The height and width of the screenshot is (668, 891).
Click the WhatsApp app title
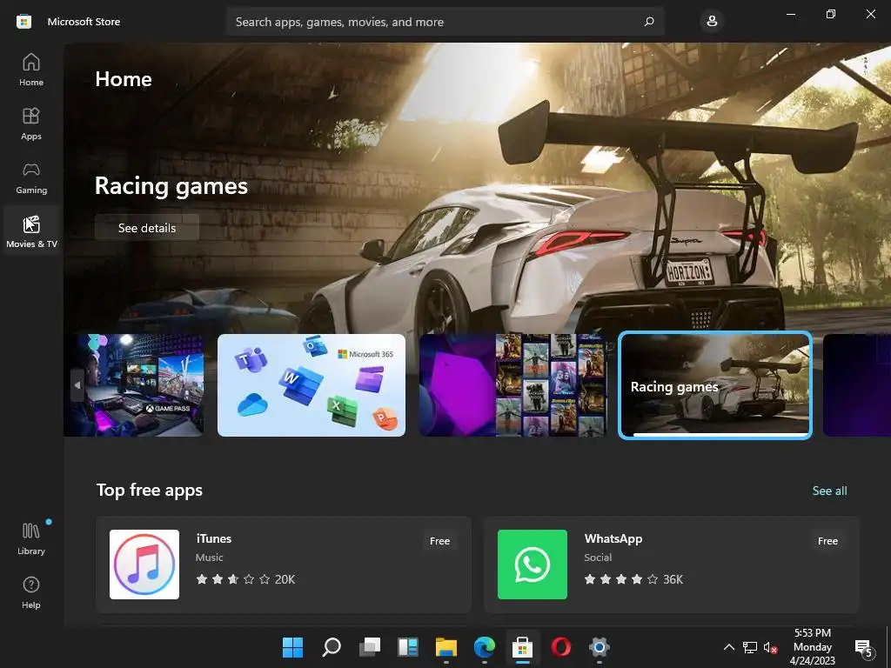(x=613, y=538)
